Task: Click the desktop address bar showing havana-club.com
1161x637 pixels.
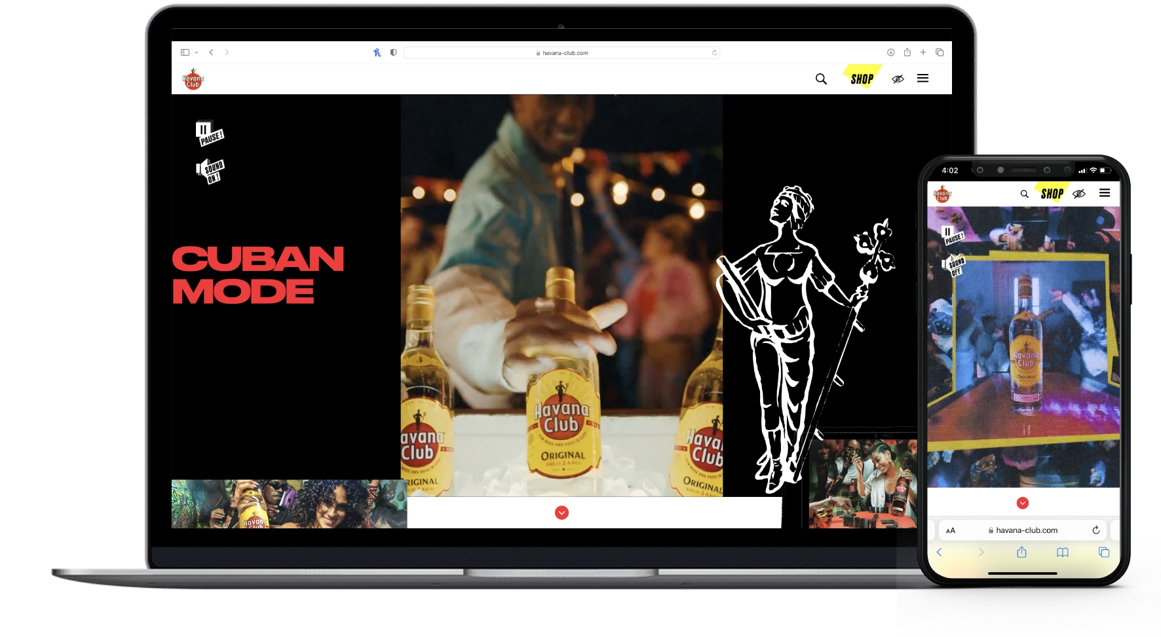Action: [x=561, y=53]
